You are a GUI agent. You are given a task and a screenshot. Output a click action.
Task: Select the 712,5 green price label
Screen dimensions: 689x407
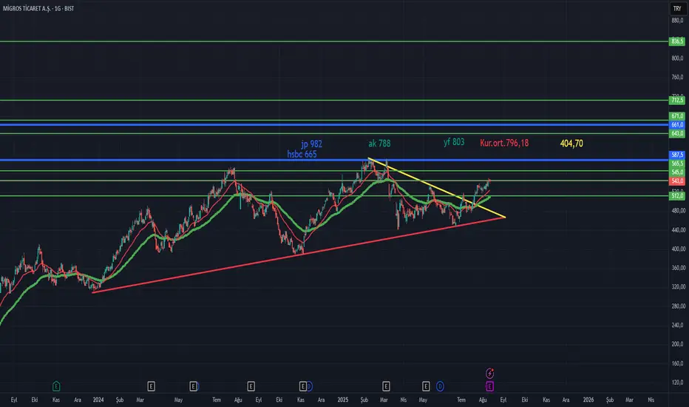click(676, 101)
